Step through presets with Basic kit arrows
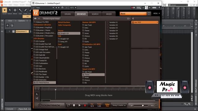Image resolution: width=198 pixels, height=111 pixels. (x=149, y=14)
